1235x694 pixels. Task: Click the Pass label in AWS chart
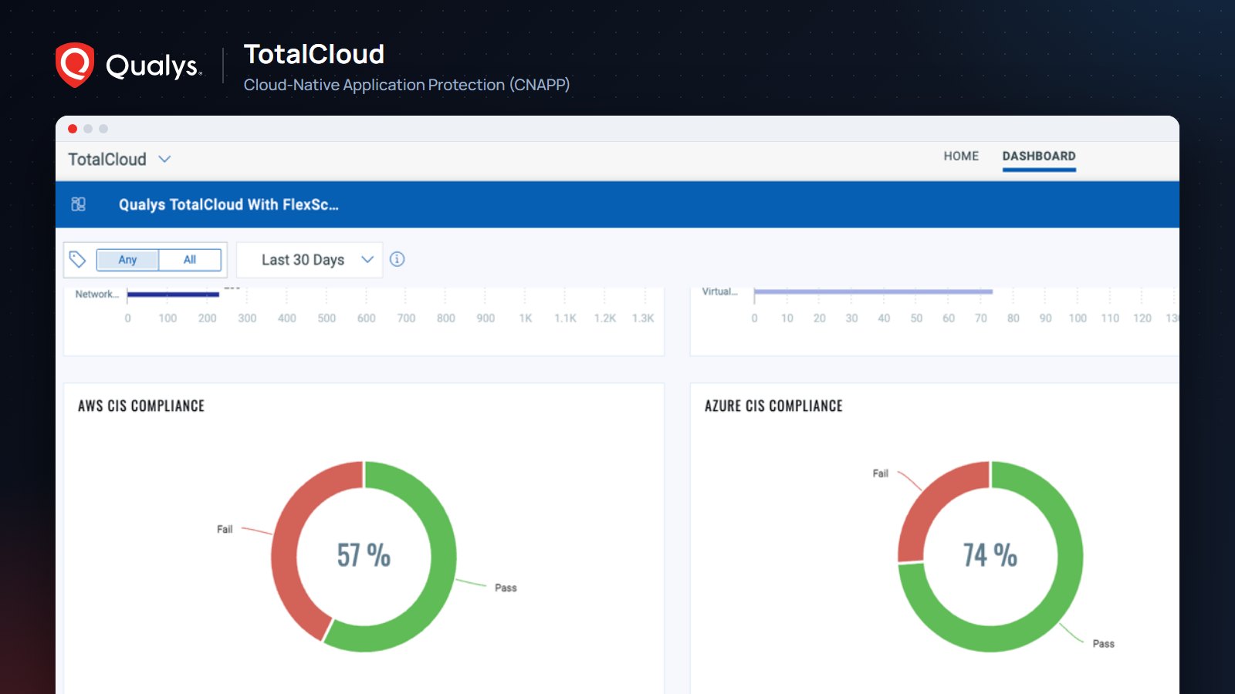(x=506, y=588)
